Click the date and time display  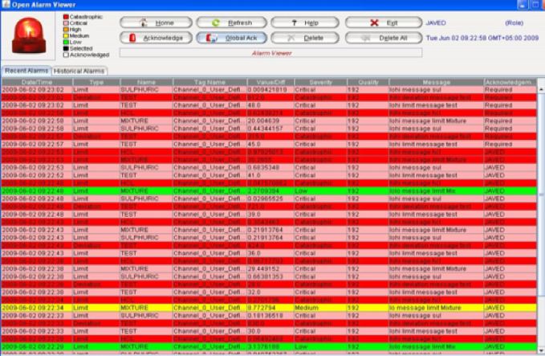coord(482,38)
